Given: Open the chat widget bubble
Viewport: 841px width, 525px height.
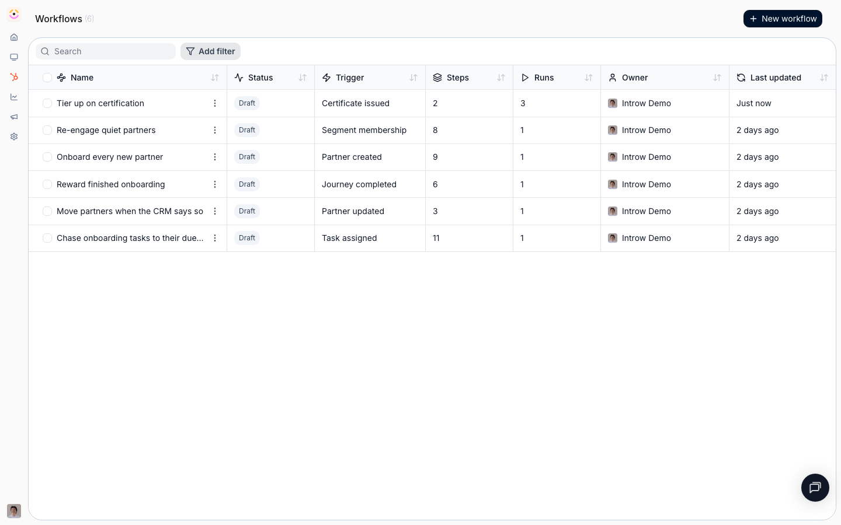Looking at the screenshot, I should [815, 488].
